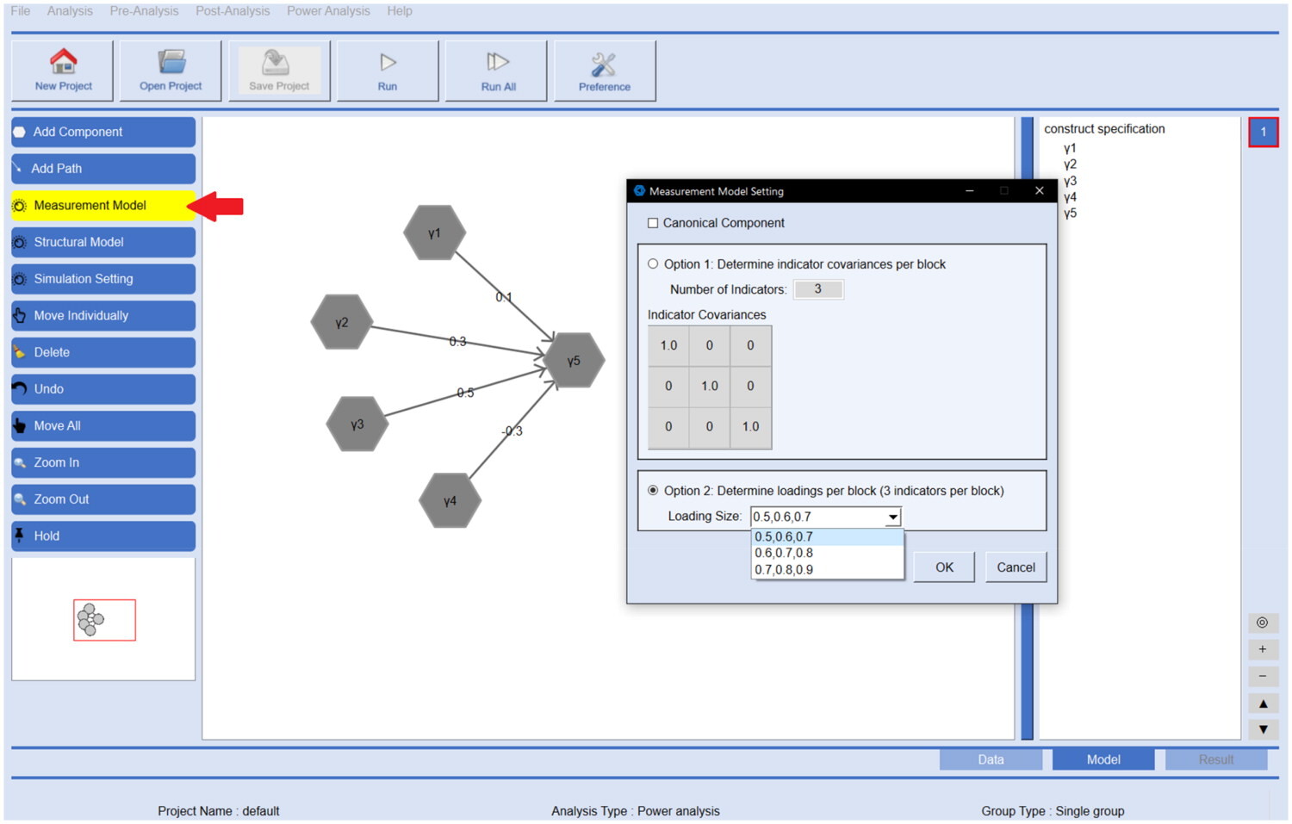Select γ3 in construct specification list
Viewport: 1292px width, 824px height.
pyautogui.click(x=1070, y=181)
